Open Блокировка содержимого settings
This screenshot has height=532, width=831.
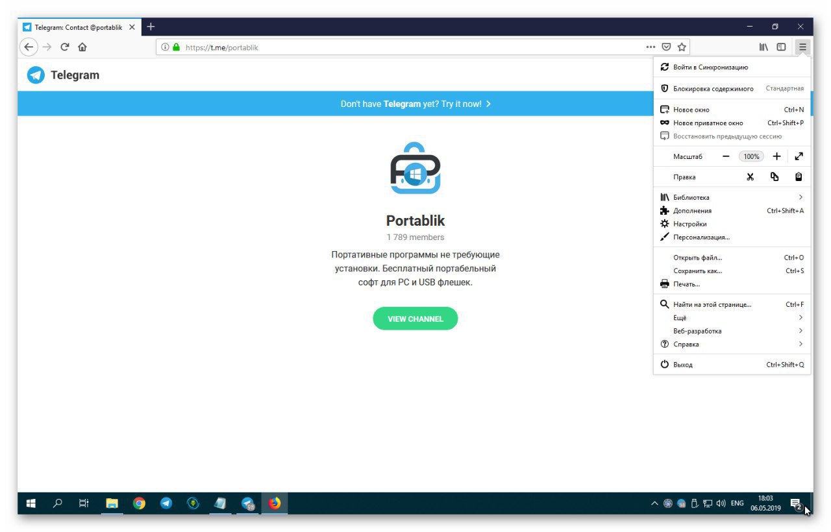732,88
